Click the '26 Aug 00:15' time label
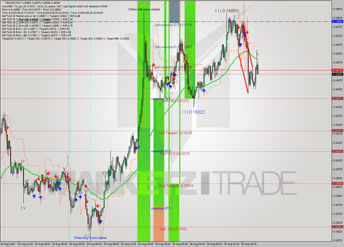The height and width of the screenshot is (247, 344). pyautogui.click(x=180, y=244)
